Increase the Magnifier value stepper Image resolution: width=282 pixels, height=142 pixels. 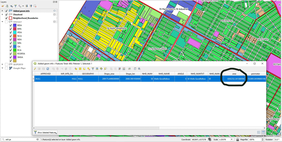pyautogui.click(x=263, y=139)
